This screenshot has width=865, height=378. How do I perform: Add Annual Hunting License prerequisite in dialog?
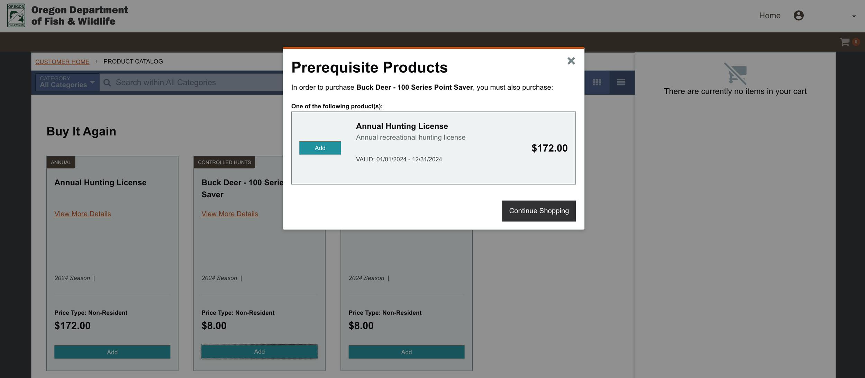(x=320, y=148)
